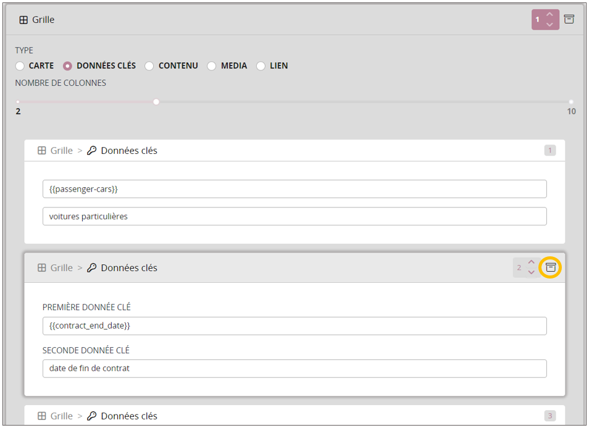Image resolution: width=589 pixels, height=428 pixels.
Task: Select the LIEN type radio button
Action: [261, 66]
